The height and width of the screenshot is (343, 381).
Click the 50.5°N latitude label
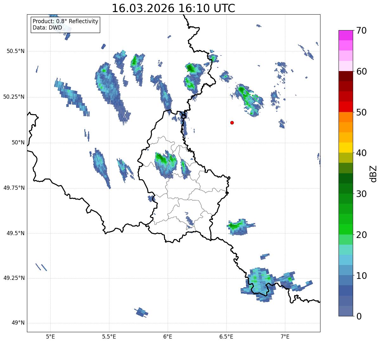point(16,51)
